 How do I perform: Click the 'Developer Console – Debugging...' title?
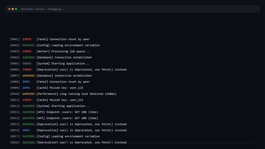43,9
